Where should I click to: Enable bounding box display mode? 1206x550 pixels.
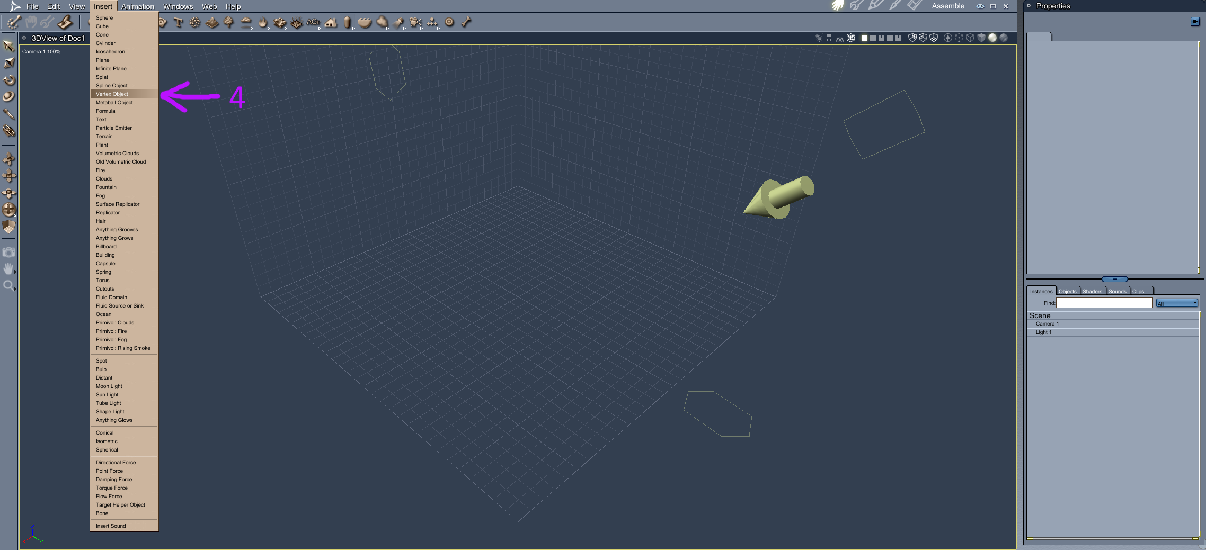tap(959, 38)
